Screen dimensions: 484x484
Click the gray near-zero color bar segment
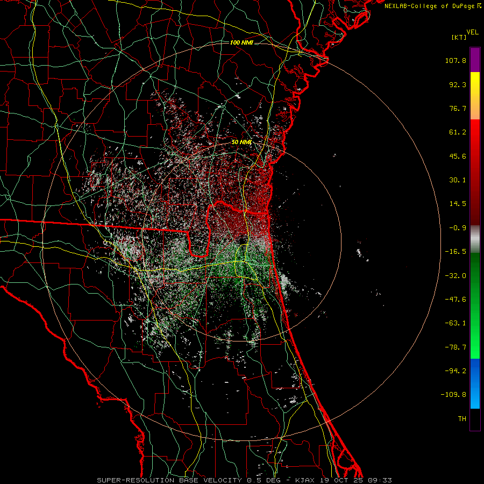475,239
